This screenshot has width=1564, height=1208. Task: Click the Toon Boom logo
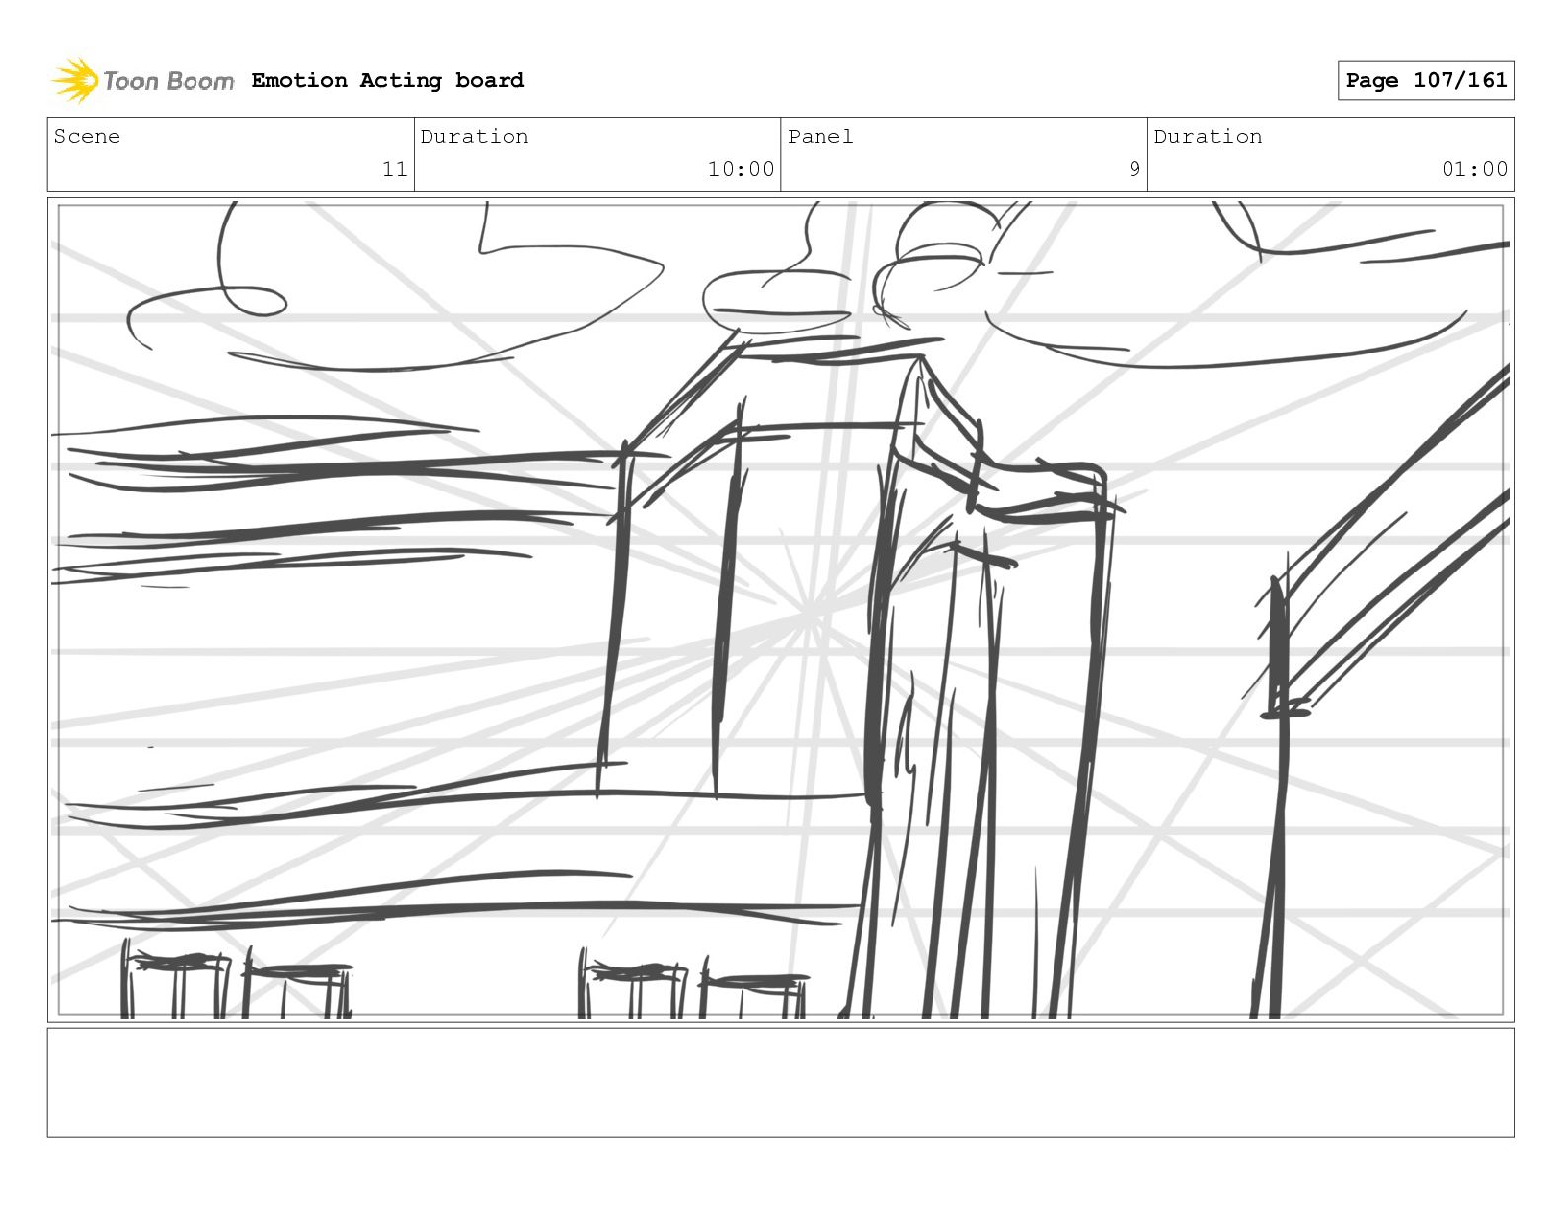coord(143,80)
